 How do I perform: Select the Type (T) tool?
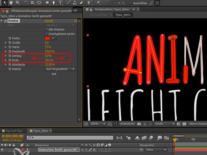pos(60,3)
